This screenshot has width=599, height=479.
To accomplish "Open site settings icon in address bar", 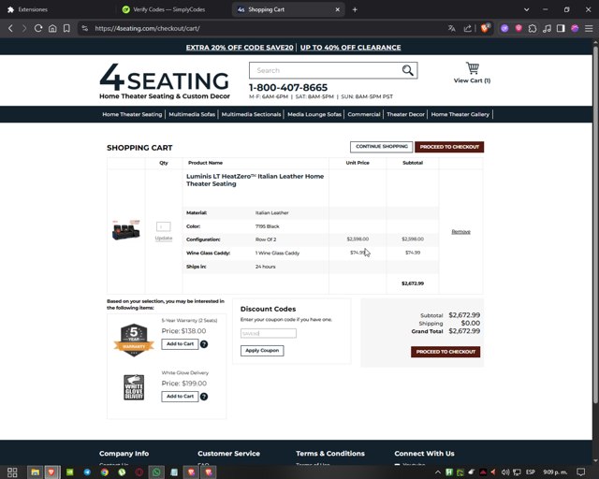I will click(x=85, y=28).
